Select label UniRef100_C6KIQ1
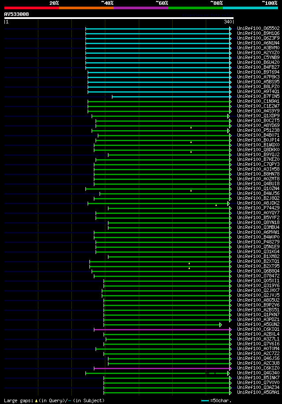Screen dimensions: 282x404 click(258, 329)
